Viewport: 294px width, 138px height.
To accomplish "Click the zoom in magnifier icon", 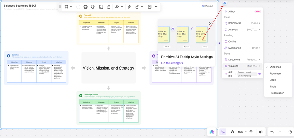I will point(251,132).
